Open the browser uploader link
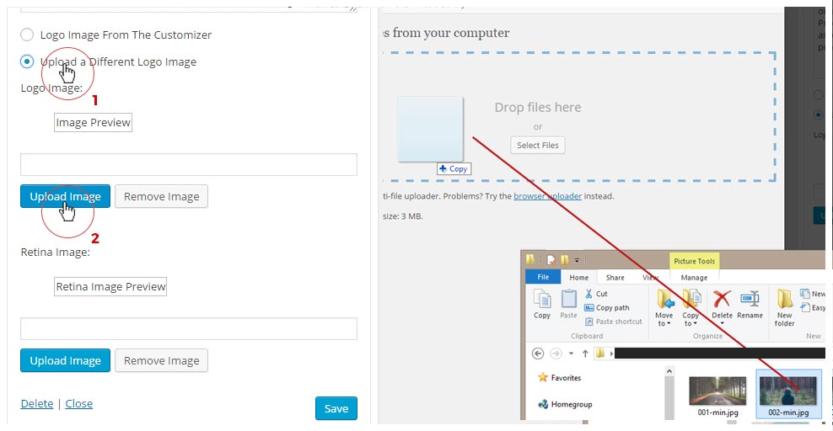The image size is (833, 431). pyautogui.click(x=547, y=196)
